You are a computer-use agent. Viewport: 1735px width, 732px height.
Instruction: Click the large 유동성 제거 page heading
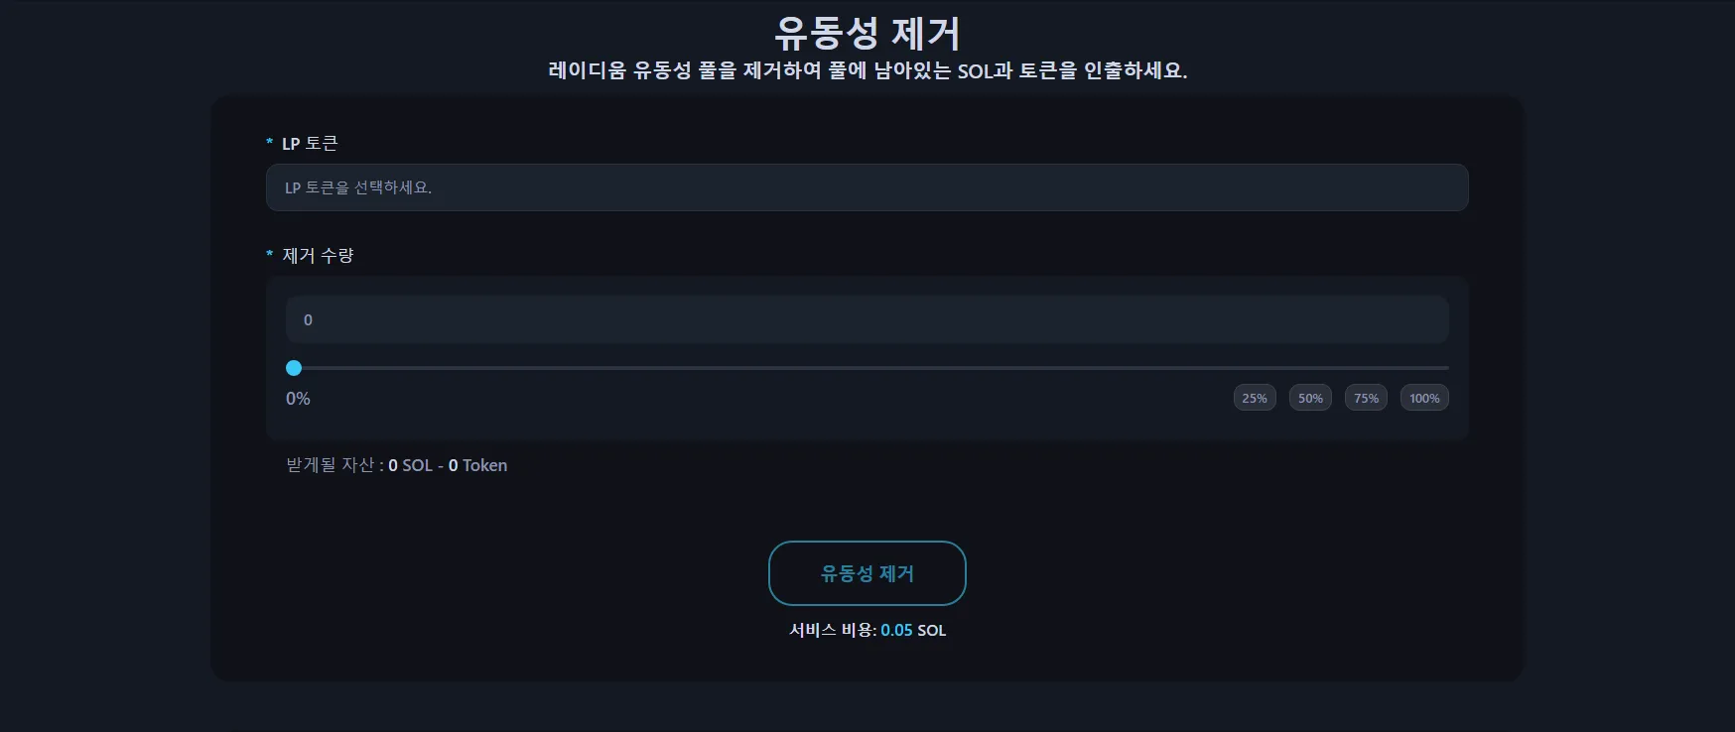click(867, 34)
